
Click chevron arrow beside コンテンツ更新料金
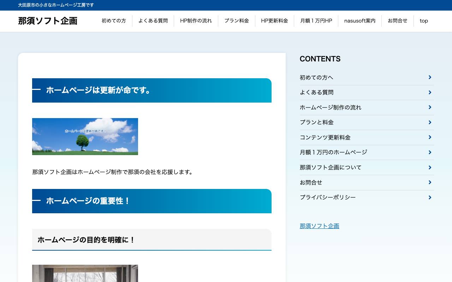(x=430, y=137)
